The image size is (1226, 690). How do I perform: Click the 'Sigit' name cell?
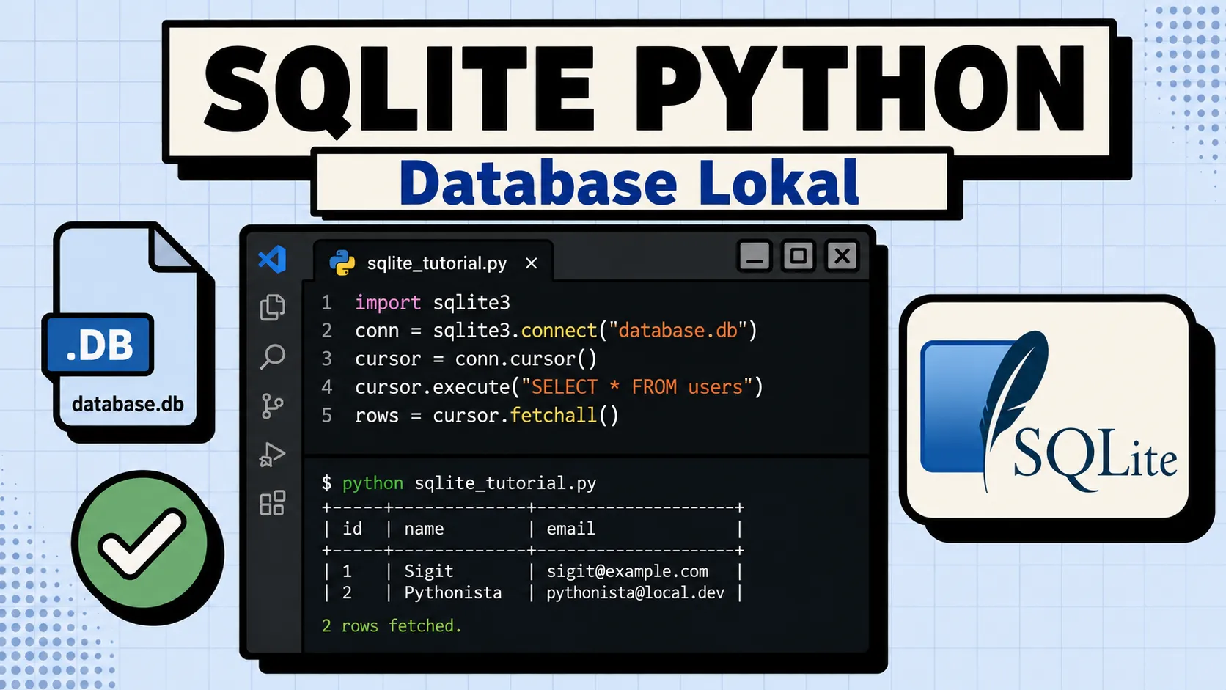[x=429, y=570]
